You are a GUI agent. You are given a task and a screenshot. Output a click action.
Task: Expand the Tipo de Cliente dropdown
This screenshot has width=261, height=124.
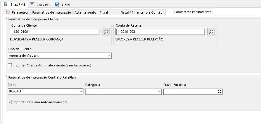pos(109,56)
